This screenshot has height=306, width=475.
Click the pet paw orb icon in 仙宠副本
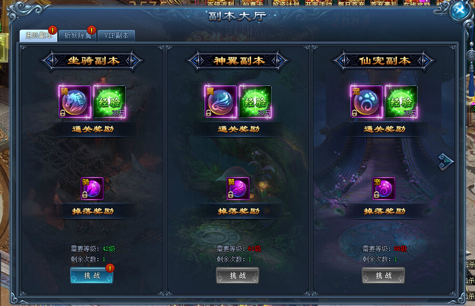[367, 102]
